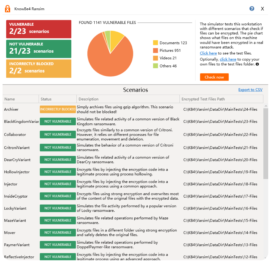The height and width of the screenshot is (263, 271).
Task: Click the scroll up arrow of scenarios list
Action: pyautogui.click(x=266, y=106)
